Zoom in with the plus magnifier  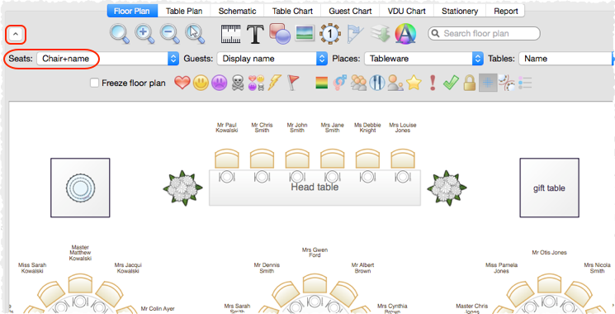144,34
